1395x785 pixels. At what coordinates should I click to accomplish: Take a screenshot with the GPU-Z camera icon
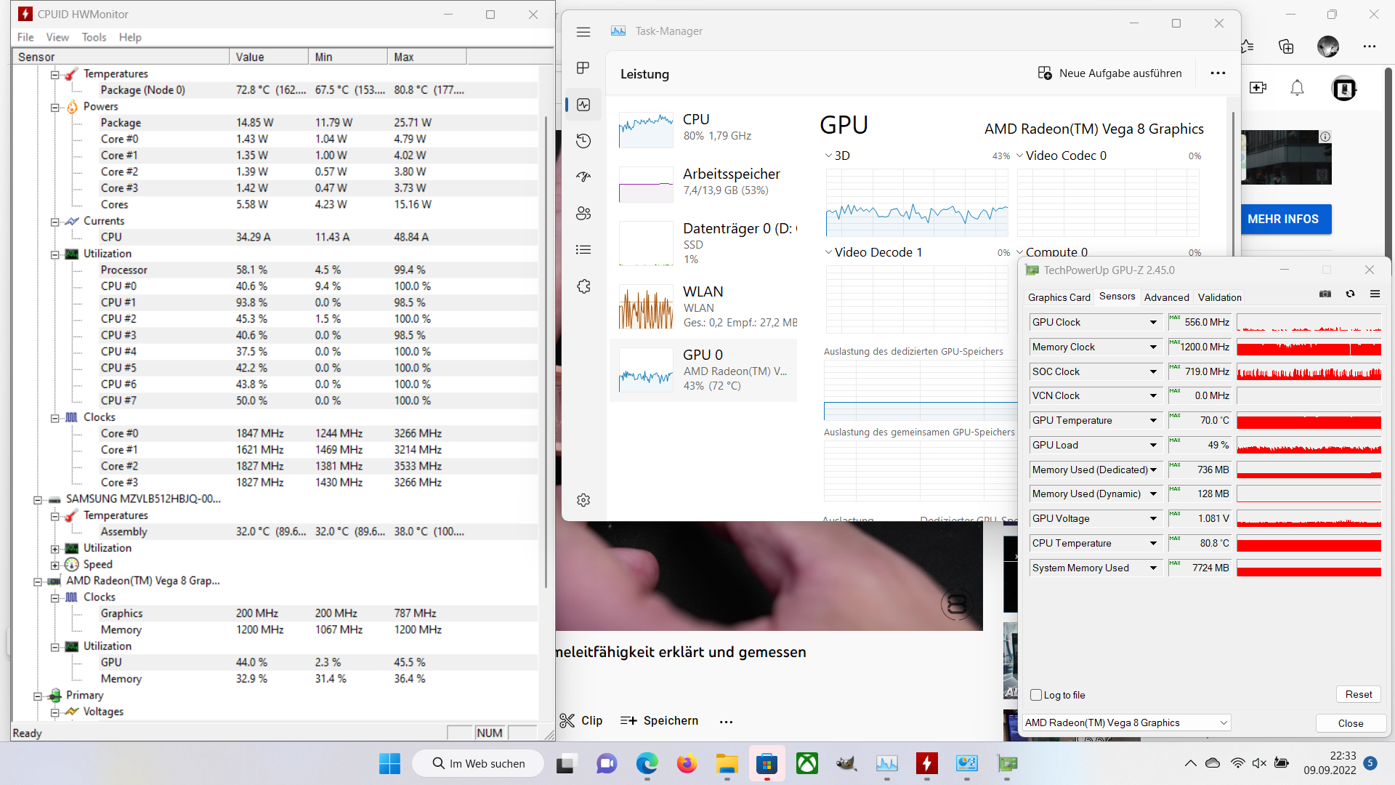click(1325, 294)
